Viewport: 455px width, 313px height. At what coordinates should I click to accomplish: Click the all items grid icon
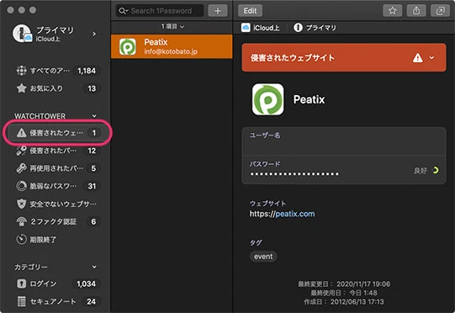(22, 71)
